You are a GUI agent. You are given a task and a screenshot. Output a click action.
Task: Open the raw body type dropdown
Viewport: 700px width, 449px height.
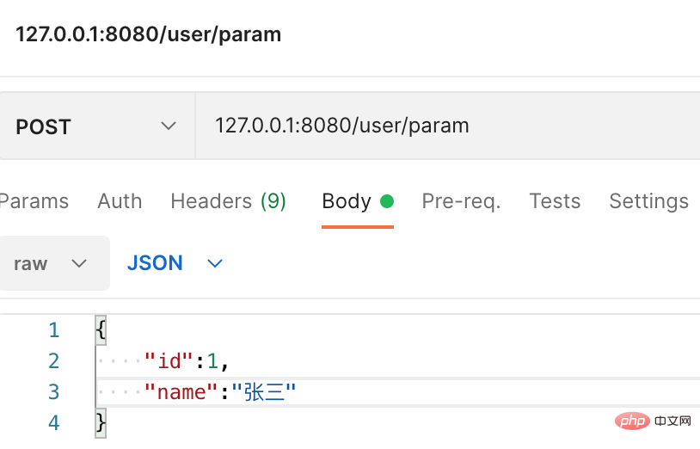54,263
